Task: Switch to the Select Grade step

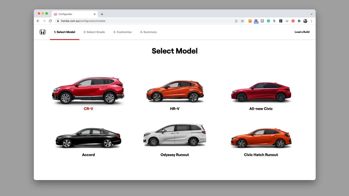Action: (94, 32)
